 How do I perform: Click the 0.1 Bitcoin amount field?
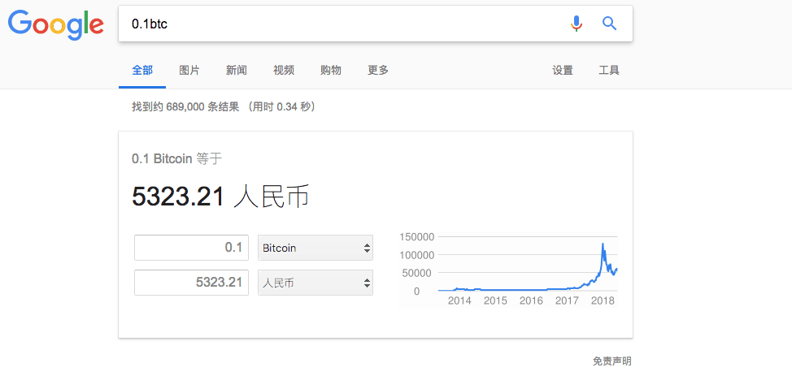[191, 248]
